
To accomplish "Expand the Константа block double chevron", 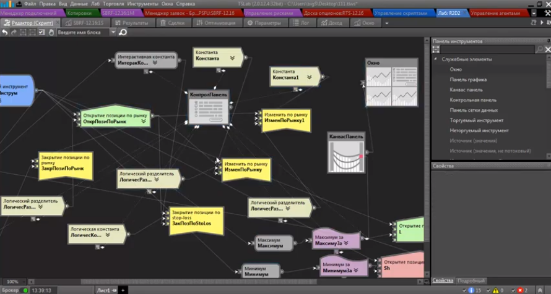I will (232, 58).
